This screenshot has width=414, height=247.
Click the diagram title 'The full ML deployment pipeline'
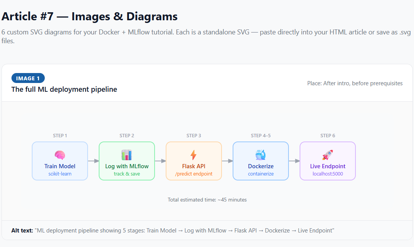pyautogui.click(x=64, y=89)
